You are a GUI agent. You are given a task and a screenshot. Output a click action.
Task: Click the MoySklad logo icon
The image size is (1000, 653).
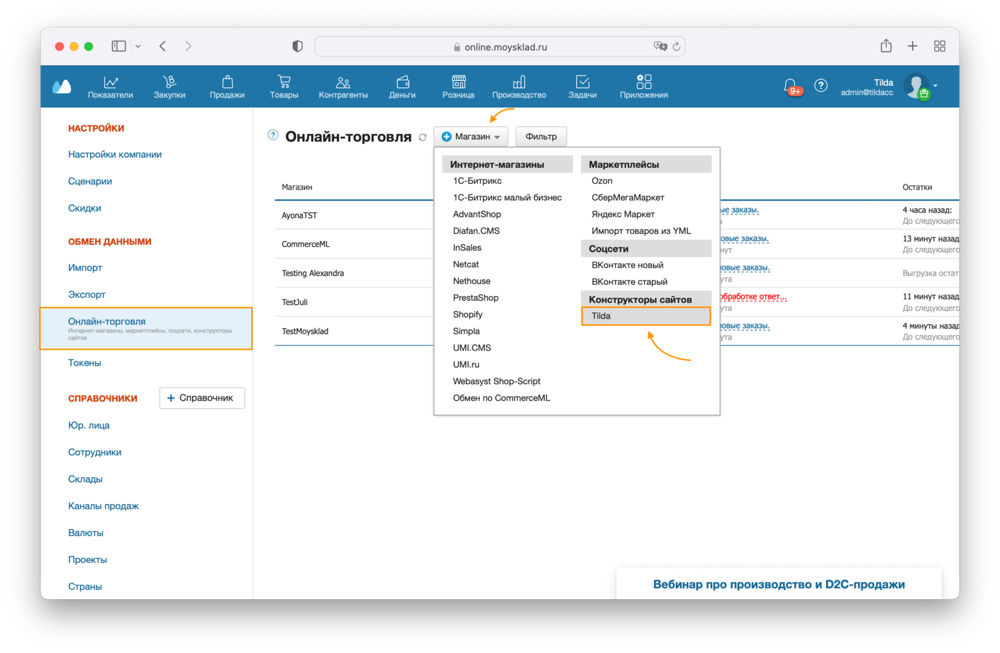[62, 87]
